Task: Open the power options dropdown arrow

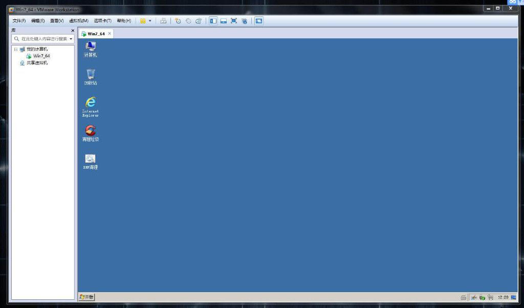Action: pyautogui.click(x=150, y=21)
